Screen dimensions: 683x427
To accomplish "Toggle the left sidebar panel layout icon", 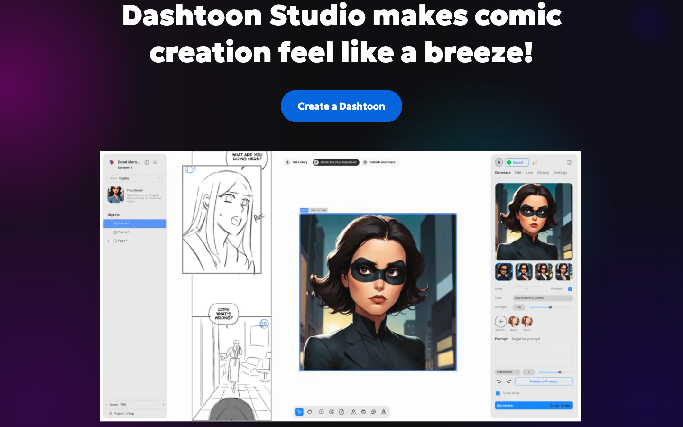I will 147,162.
